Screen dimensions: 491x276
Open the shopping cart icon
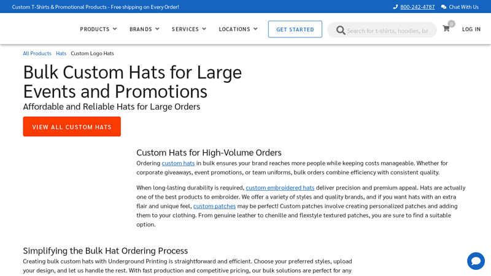click(446, 29)
